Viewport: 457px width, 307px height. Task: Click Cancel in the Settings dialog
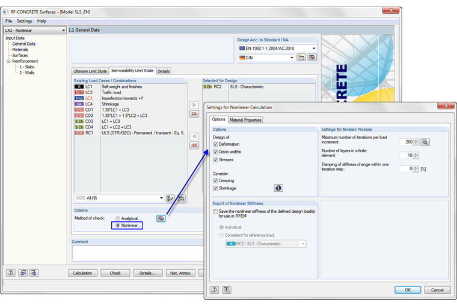tap(437, 290)
